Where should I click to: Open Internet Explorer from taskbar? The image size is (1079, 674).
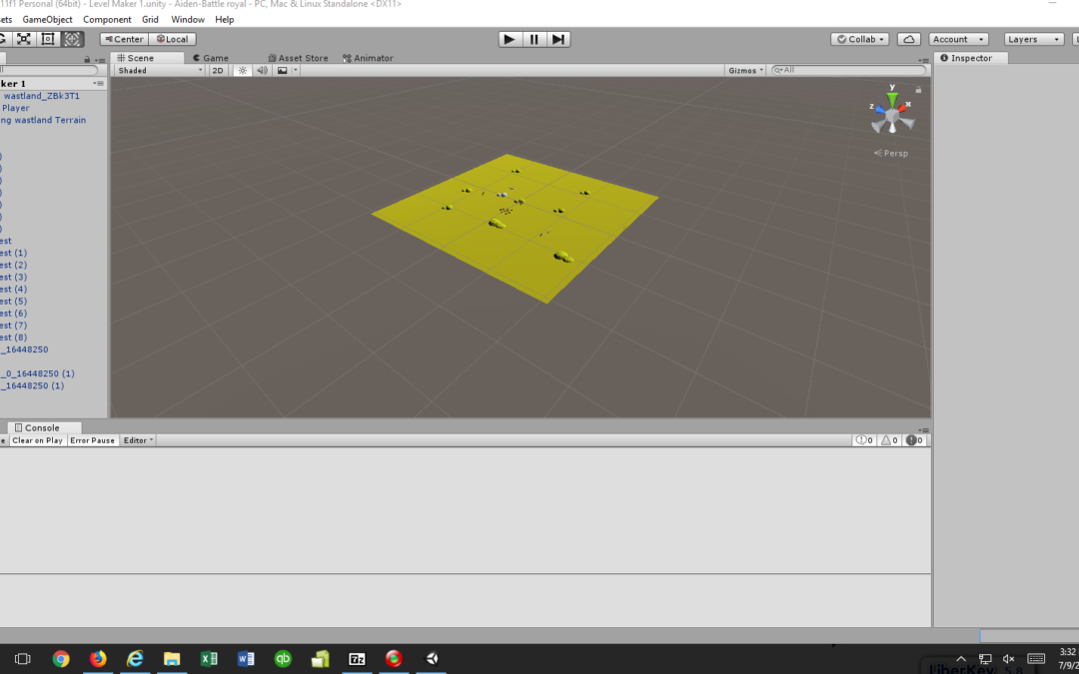coord(135,659)
